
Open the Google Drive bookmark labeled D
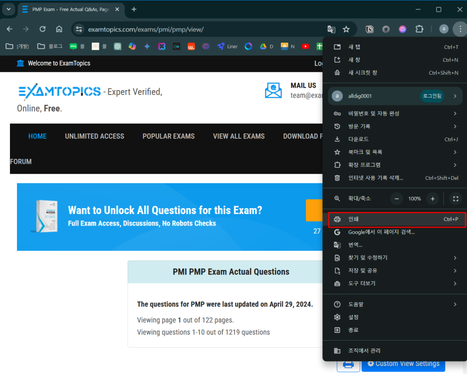[266, 46]
